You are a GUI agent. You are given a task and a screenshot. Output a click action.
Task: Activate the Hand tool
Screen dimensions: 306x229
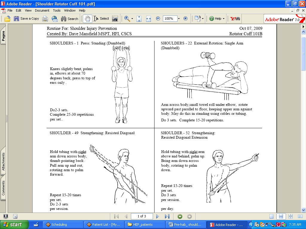coord(88,19)
